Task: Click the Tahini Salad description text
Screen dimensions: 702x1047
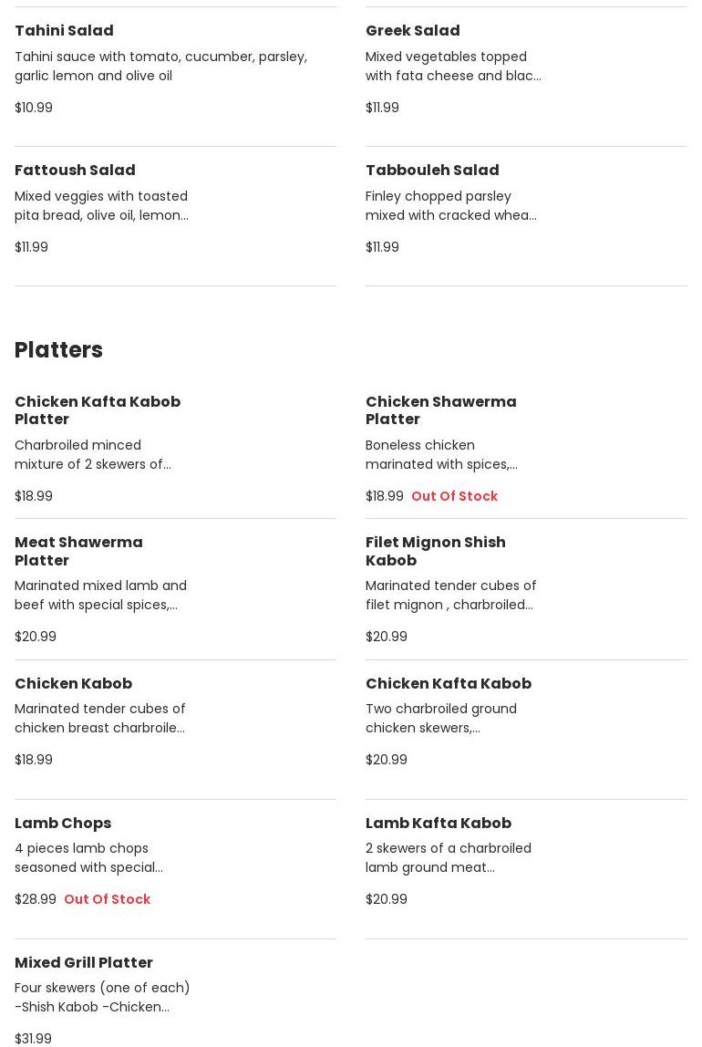Action: (160, 66)
